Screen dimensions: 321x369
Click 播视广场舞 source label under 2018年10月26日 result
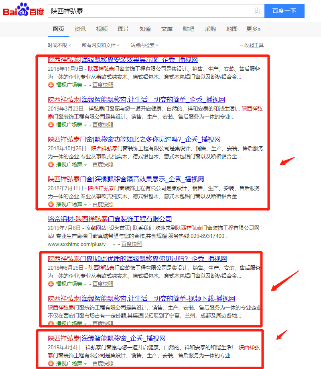pos(69,164)
